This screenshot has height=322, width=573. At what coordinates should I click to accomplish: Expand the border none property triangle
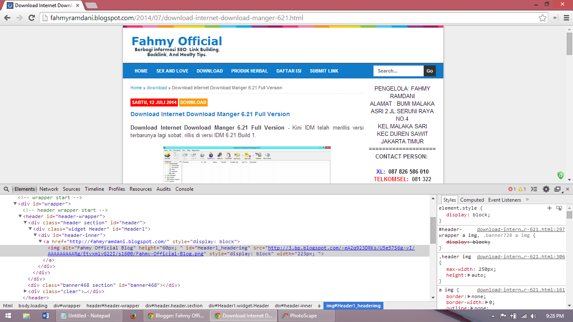tap(469, 296)
